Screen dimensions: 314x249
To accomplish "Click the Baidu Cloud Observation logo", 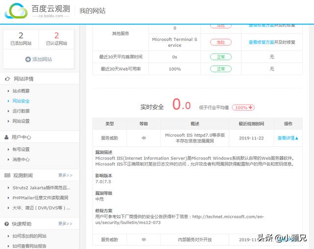I will pos(37,11).
